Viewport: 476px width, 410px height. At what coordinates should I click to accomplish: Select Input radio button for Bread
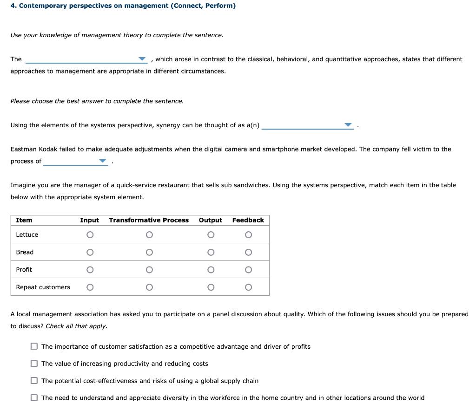[x=89, y=252]
